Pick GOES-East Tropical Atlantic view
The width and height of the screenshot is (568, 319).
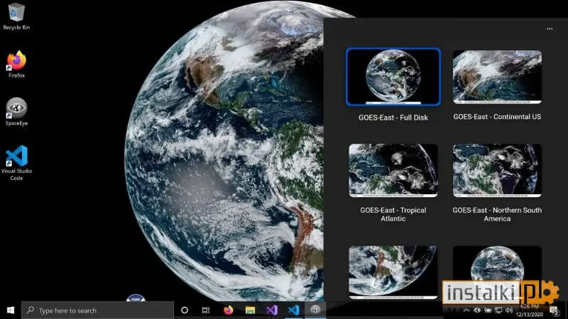pos(393,170)
